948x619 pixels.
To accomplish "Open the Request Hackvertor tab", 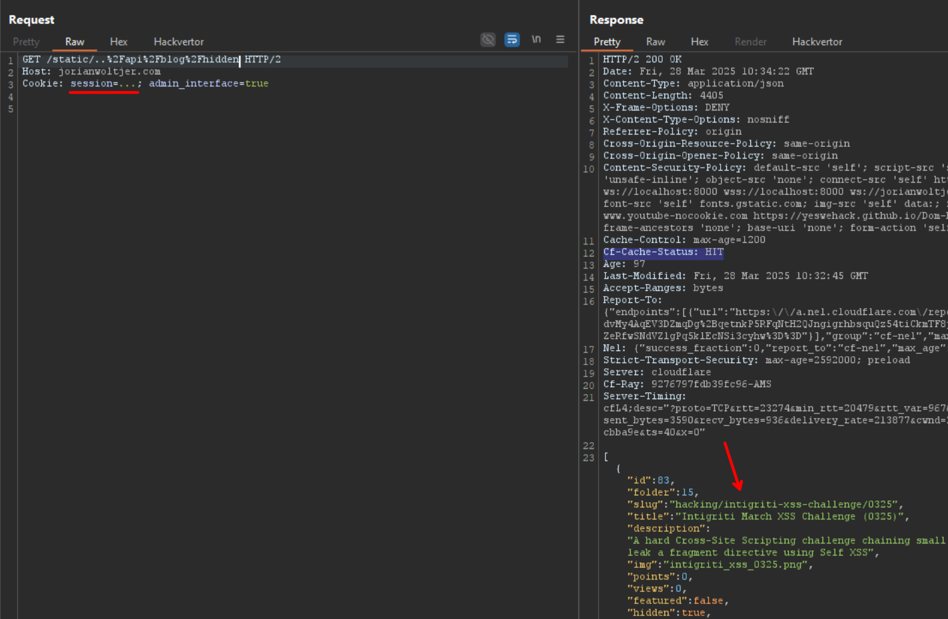I will point(179,42).
